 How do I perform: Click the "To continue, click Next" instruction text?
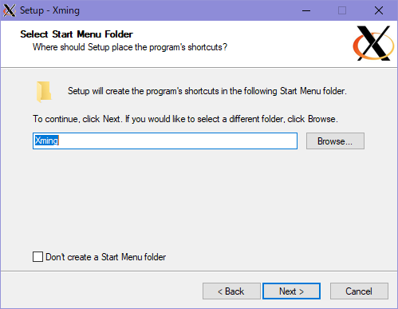(185, 119)
